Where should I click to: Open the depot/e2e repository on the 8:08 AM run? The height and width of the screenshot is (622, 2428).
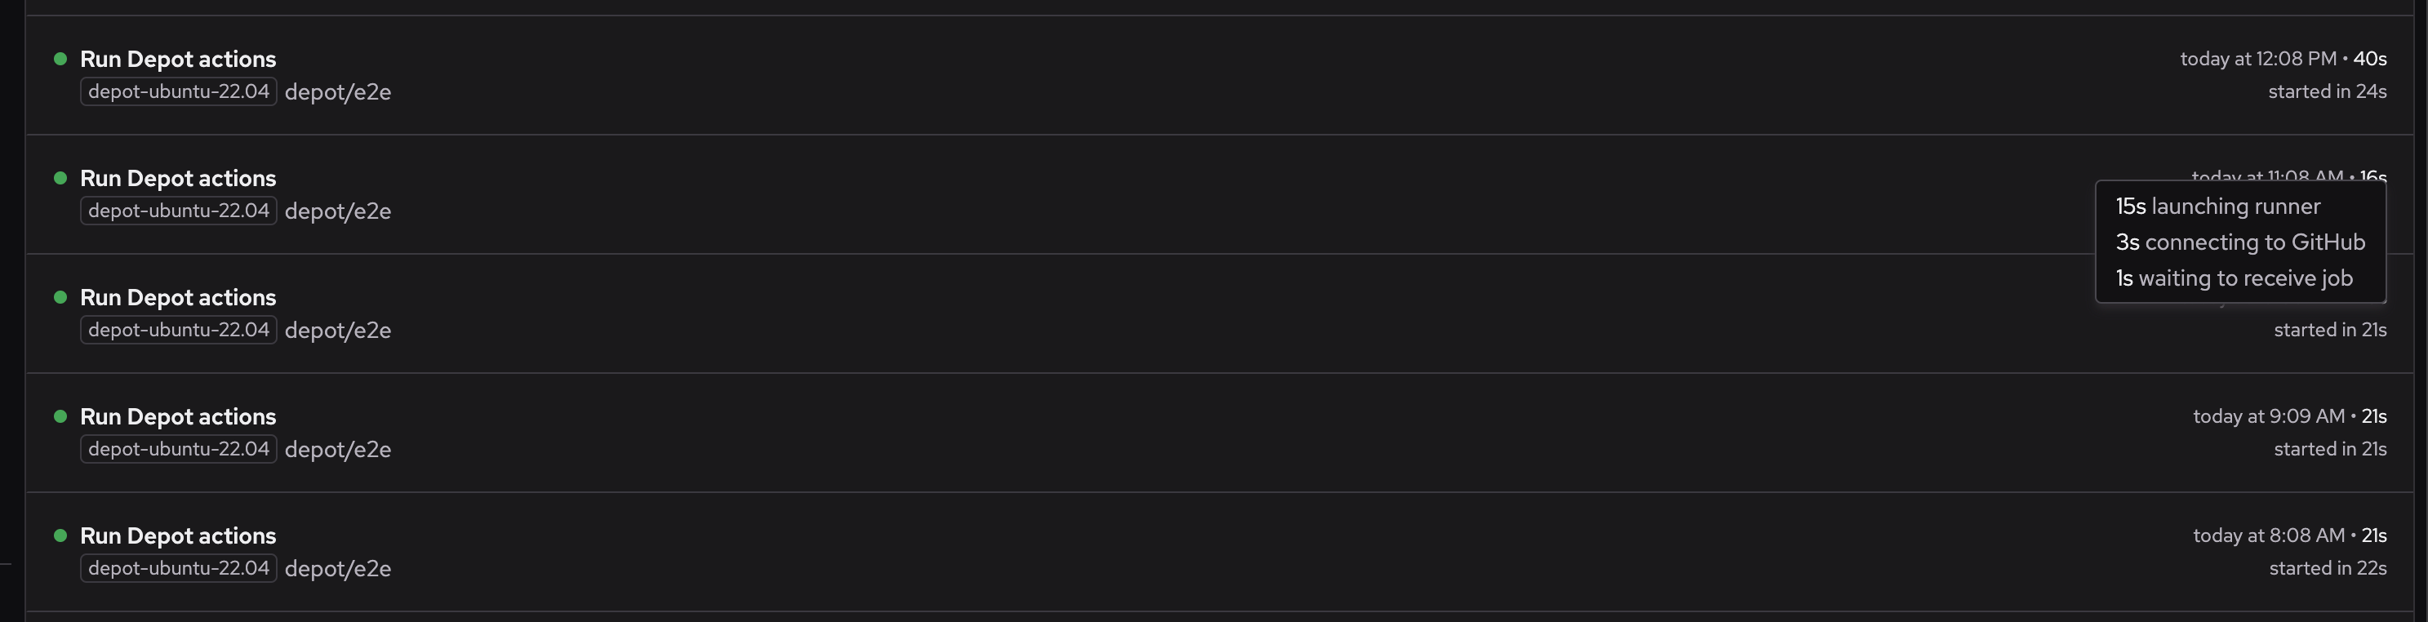(x=337, y=569)
